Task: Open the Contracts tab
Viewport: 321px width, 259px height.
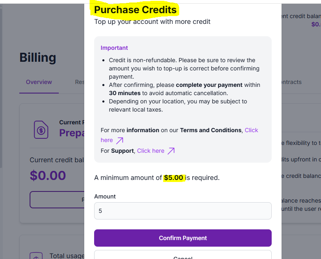Action: (291, 82)
